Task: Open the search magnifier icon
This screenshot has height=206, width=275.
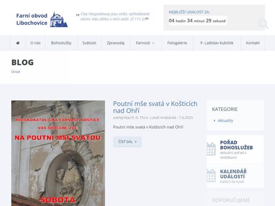Action: coord(263,24)
